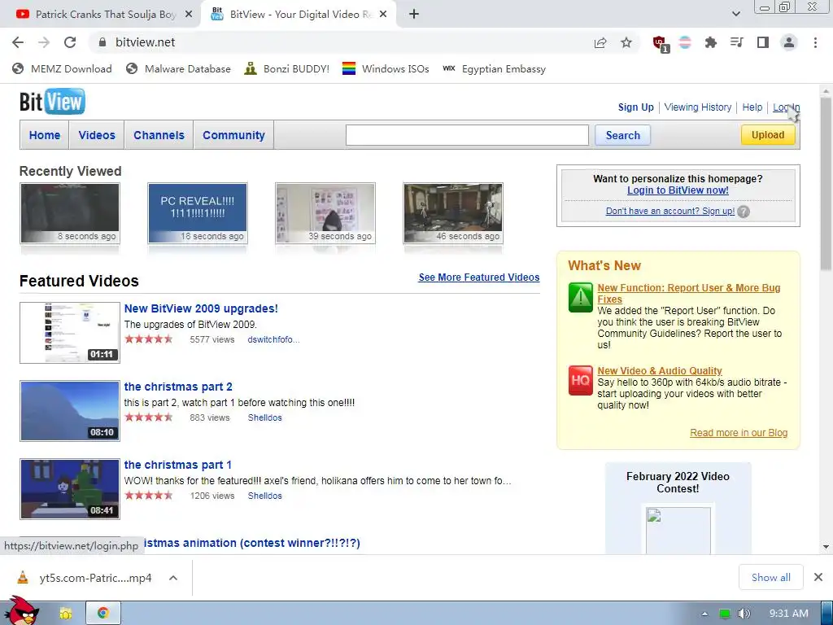This screenshot has width=833, height=625.
Task: Reload the bitview.net page
Action: pyautogui.click(x=70, y=42)
